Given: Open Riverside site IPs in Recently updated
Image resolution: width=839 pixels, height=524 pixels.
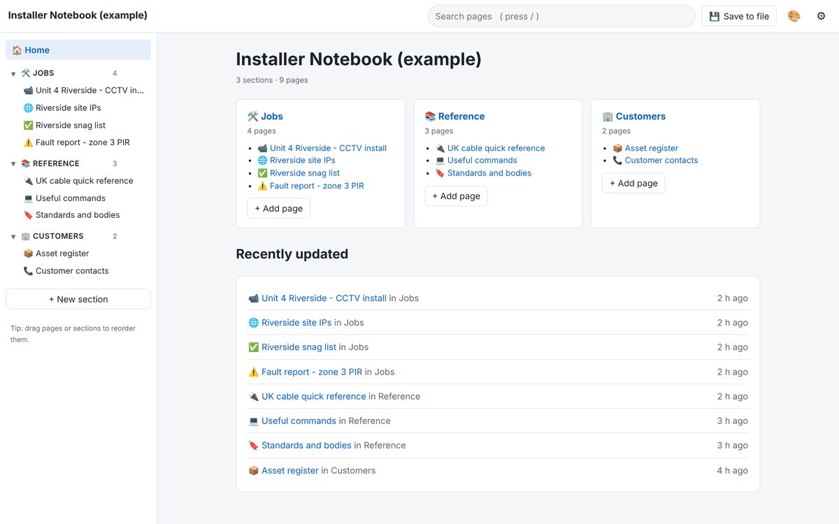Looking at the screenshot, I should pos(290,323).
